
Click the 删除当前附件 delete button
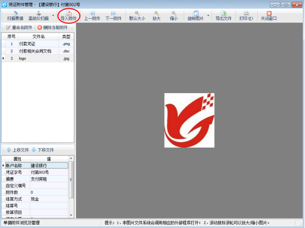pos(52,28)
